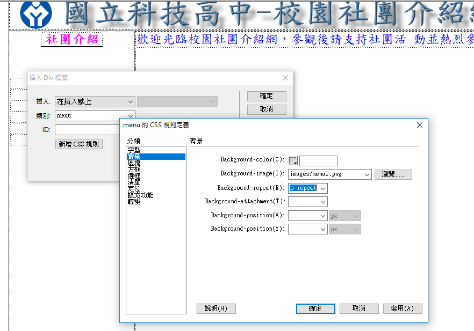Screen dimensions: 474x331
Task: Open the 插入 position dropdown in Div dialog
Action: point(95,101)
